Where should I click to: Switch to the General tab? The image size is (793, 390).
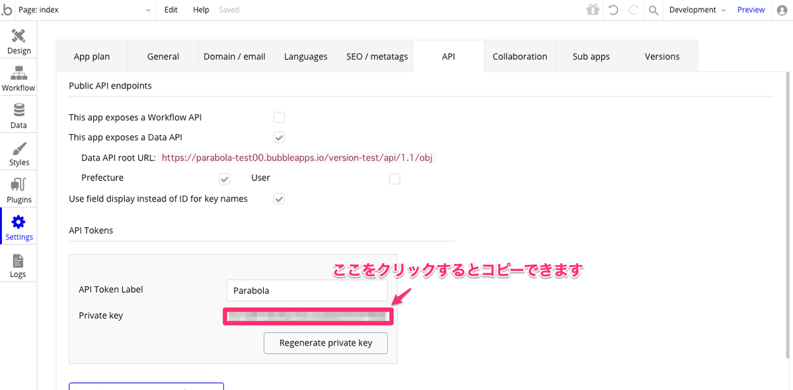pos(163,57)
